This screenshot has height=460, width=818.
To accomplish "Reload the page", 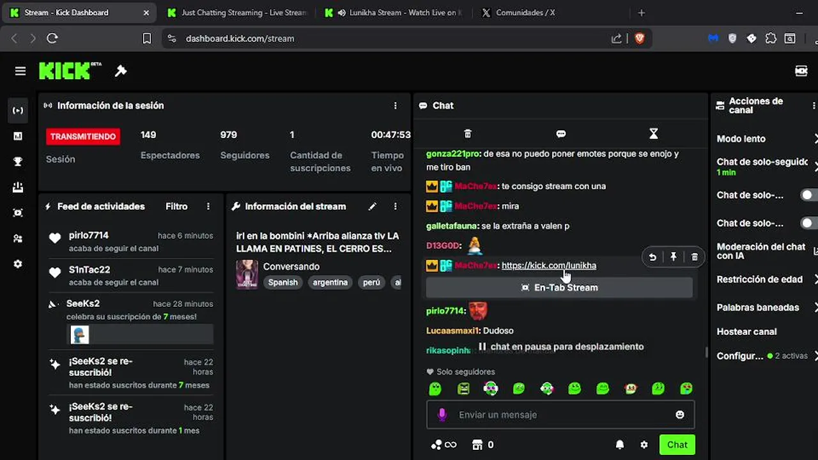I will coord(52,38).
